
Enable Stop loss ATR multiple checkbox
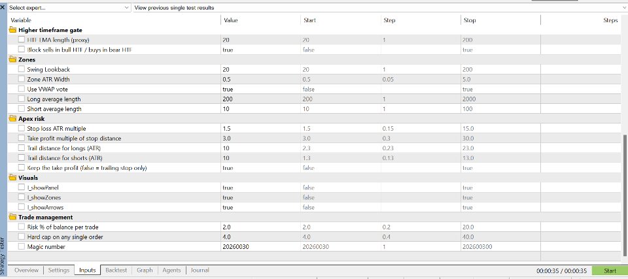[x=21, y=129]
